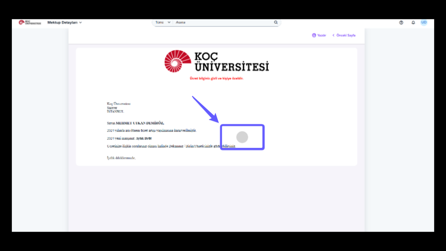This screenshot has width=446, height=251.
Task: Click the İSTANBUL address line
Action: (115, 111)
